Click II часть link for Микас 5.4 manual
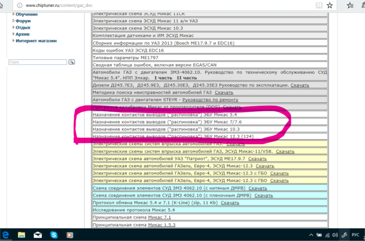Image resolution: width=365 pixels, height=241 pixels. pyautogui.click(x=187, y=78)
